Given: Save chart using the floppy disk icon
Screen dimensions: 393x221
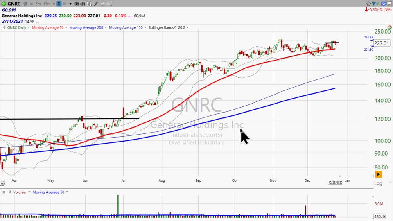Looking at the screenshot, I should click(x=389, y=4).
